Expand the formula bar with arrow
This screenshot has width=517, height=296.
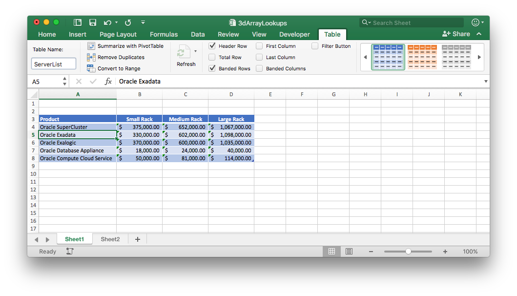pyautogui.click(x=486, y=82)
